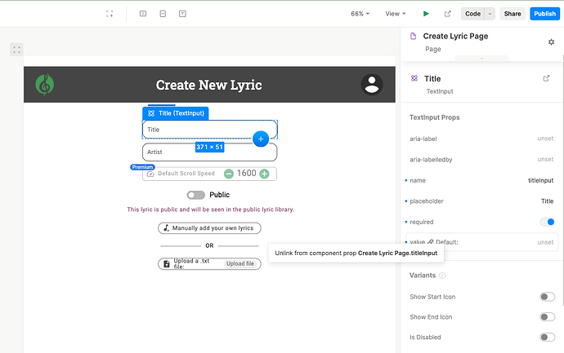Viewport: 564px width, 353px height.
Task: Enable Show End Icon variant
Action: coord(547,317)
